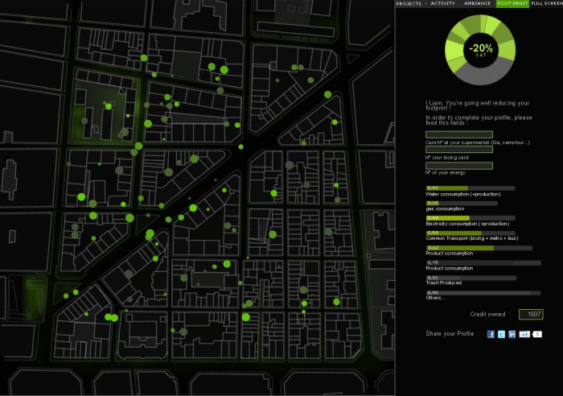Click the 0,75 Product consumption bar

[483, 263]
